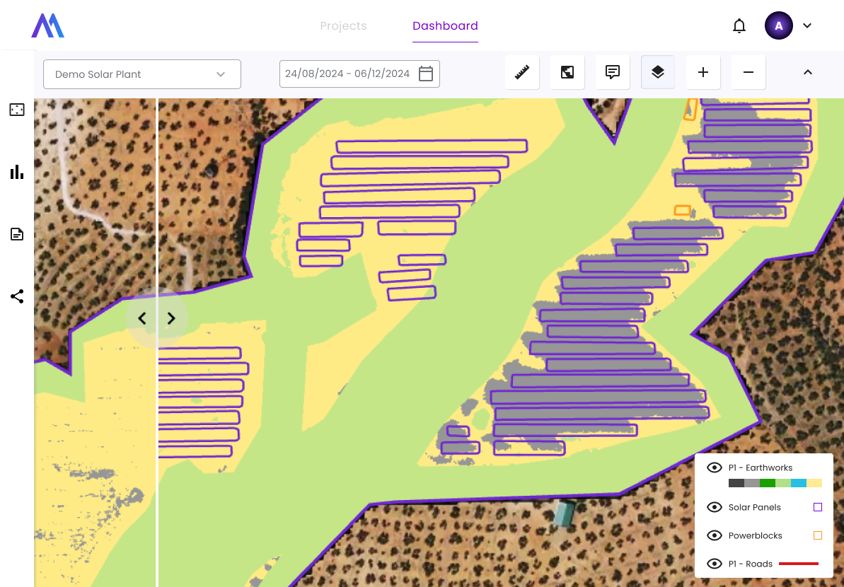This screenshot has height=587, width=844.
Task: Open the notifications bell
Action: pos(739,26)
